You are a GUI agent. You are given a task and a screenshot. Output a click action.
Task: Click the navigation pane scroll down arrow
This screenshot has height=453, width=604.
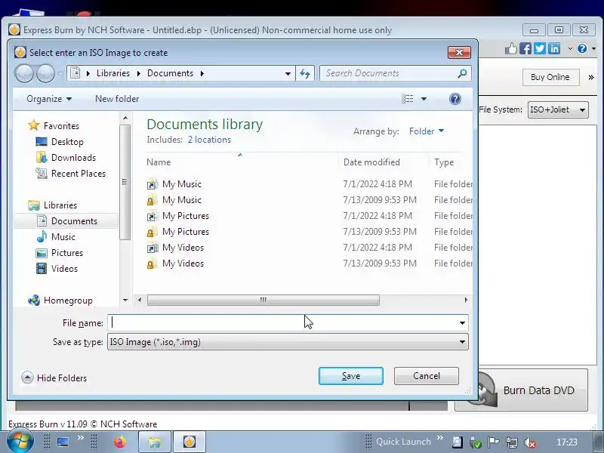click(x=125, y=300)
